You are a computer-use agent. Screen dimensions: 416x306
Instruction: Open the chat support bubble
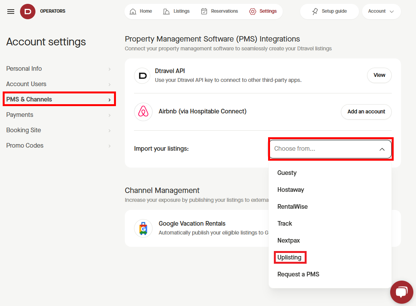(x=401, y=292)
